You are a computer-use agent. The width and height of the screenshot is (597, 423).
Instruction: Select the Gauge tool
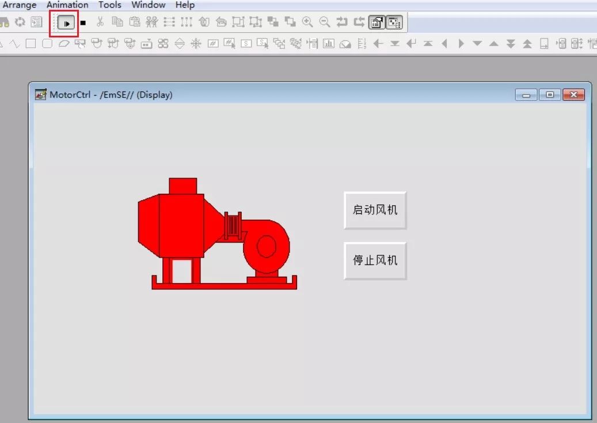click(345, 44)
